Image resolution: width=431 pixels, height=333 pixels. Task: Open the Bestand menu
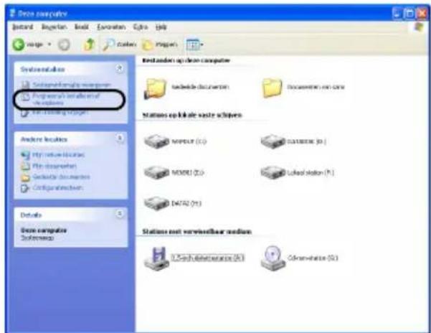(x=22, y=27)
